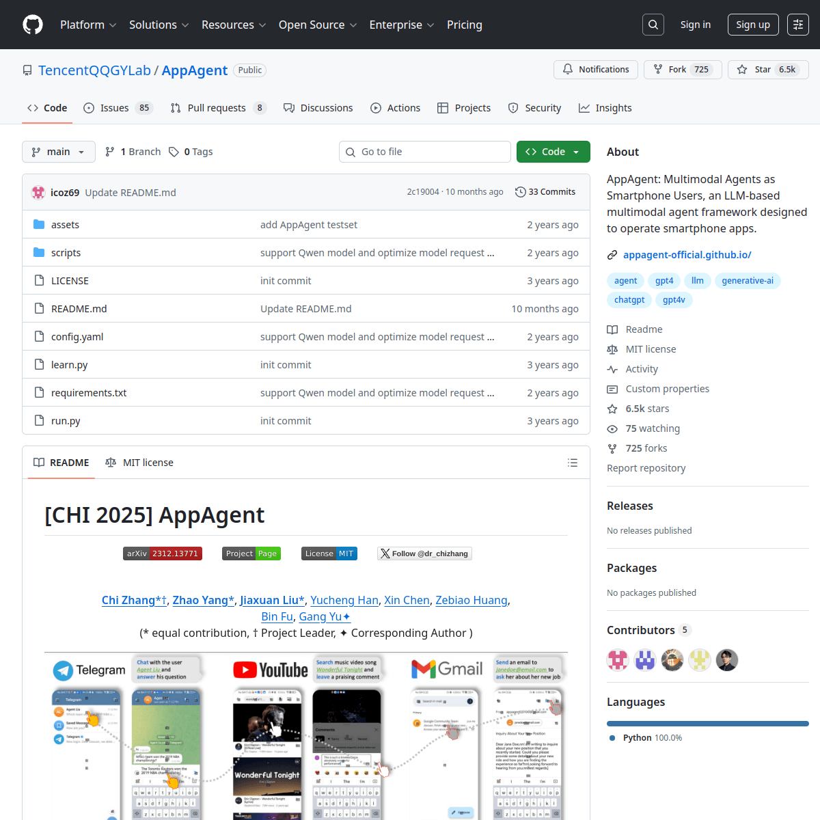Fork the AppAgent repository
Image resolution: width=820 pixels, height=820 pixels.
683,70
